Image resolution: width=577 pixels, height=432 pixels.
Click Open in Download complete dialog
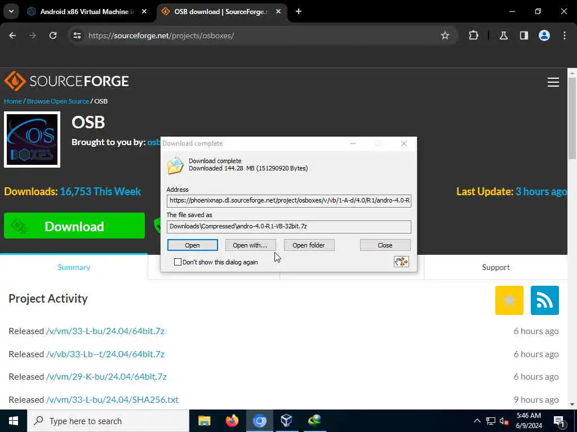[x=193, y=245]
